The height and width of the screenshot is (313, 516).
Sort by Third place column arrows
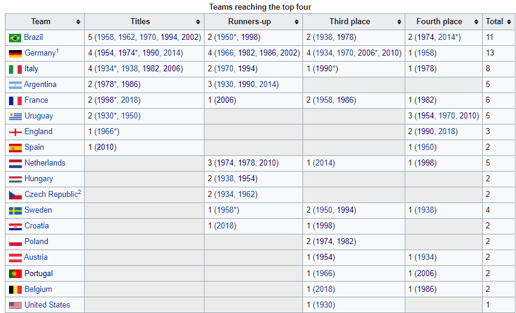[x=399, y=22]
